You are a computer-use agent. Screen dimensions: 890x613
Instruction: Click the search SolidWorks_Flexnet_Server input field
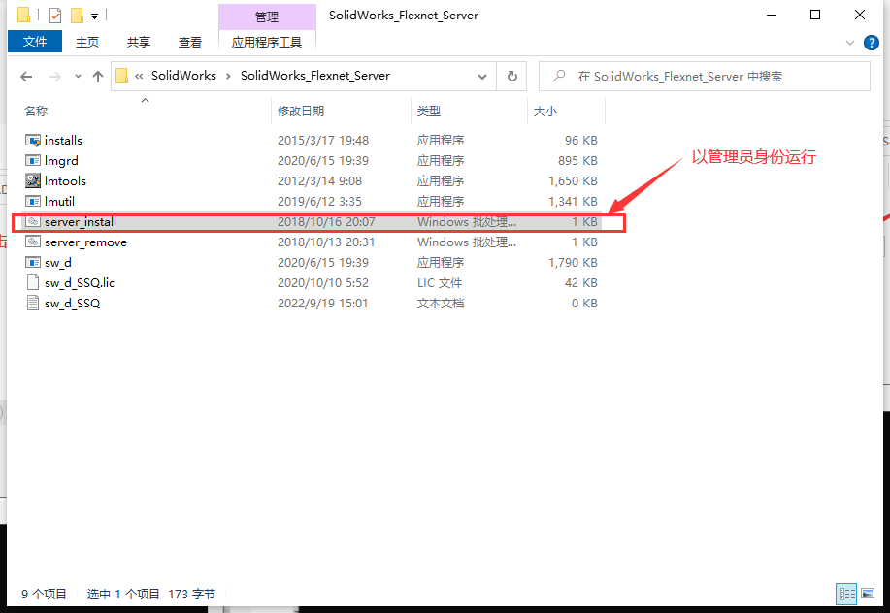click(x=705, y=76)
